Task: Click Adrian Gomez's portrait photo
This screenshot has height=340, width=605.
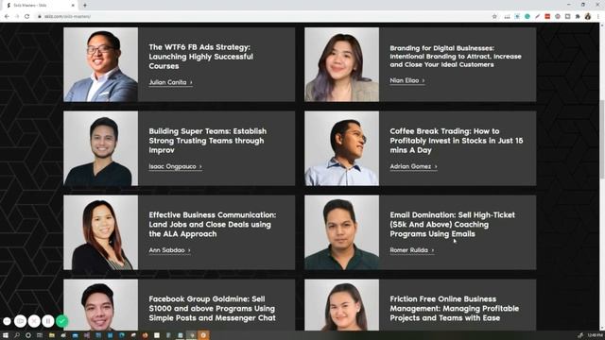Action: click(342, 148)
